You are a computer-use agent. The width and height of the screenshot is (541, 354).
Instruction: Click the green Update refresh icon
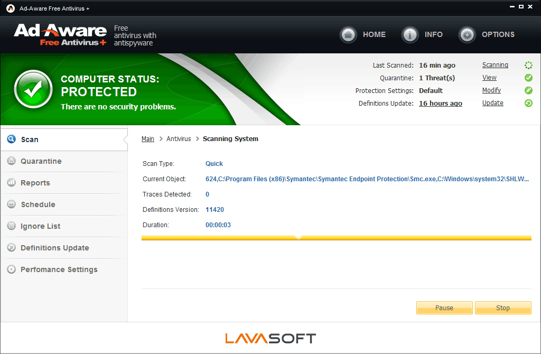point(528,103)
